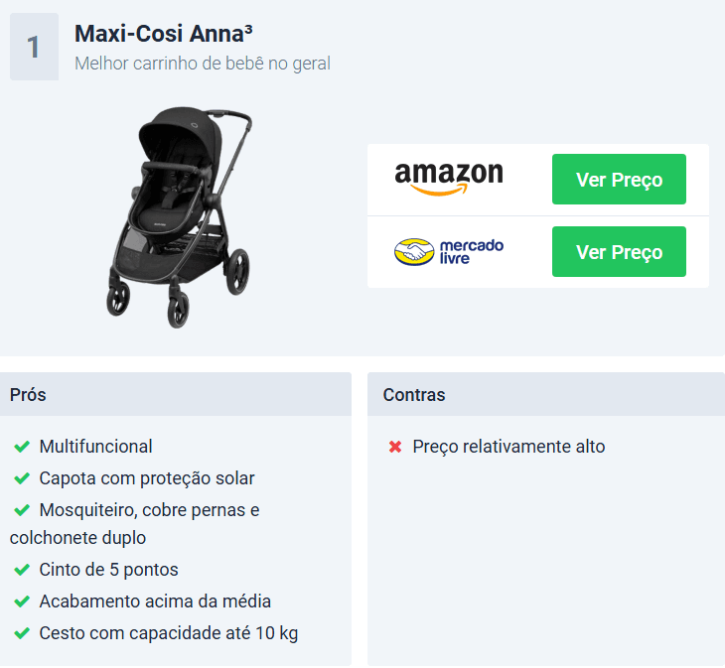Click the text Preço relativamente alto
The image size is (725, 668).
coord(508,447)
